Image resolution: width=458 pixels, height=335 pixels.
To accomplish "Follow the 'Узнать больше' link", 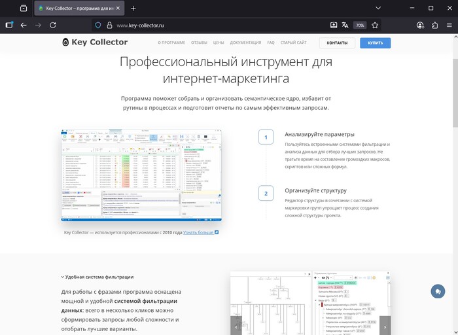I will tap(200, 232).
